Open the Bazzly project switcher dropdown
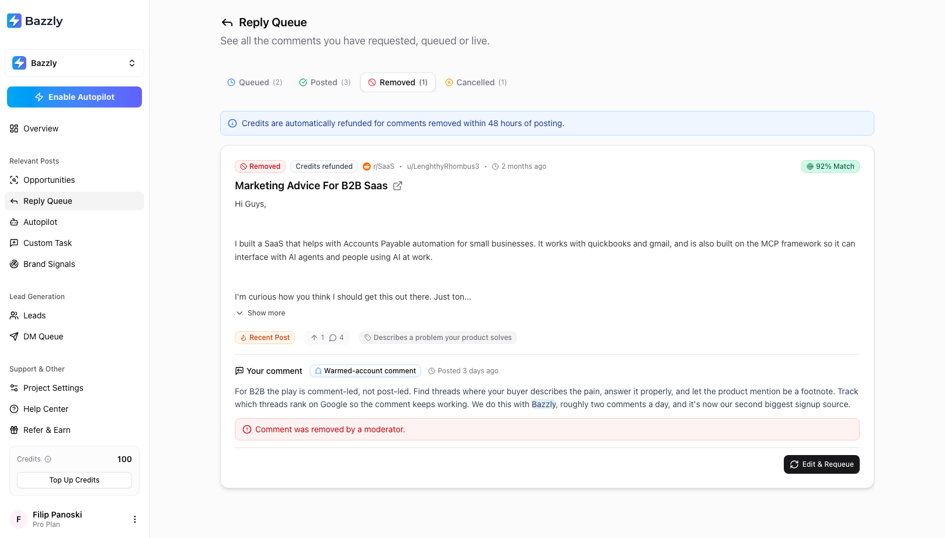The image size is (945, 538). pyautogui.click(x=74, y=63)
